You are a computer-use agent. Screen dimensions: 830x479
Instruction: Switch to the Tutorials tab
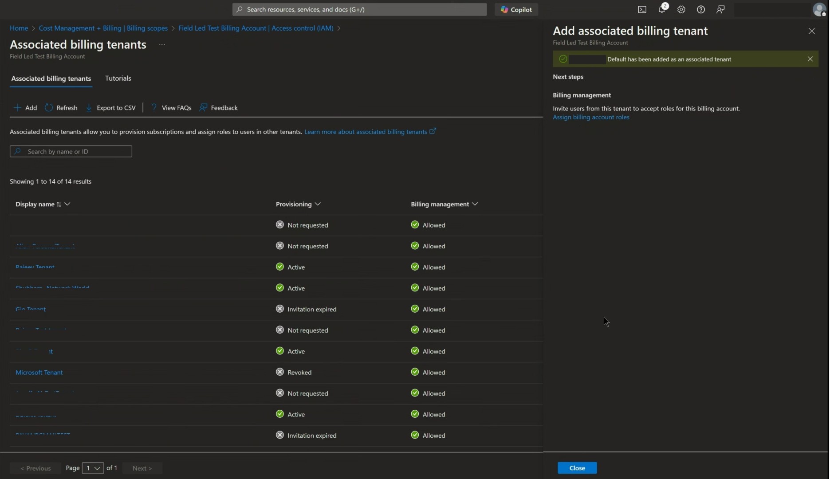pyautogui.click(x=118, y=79)
